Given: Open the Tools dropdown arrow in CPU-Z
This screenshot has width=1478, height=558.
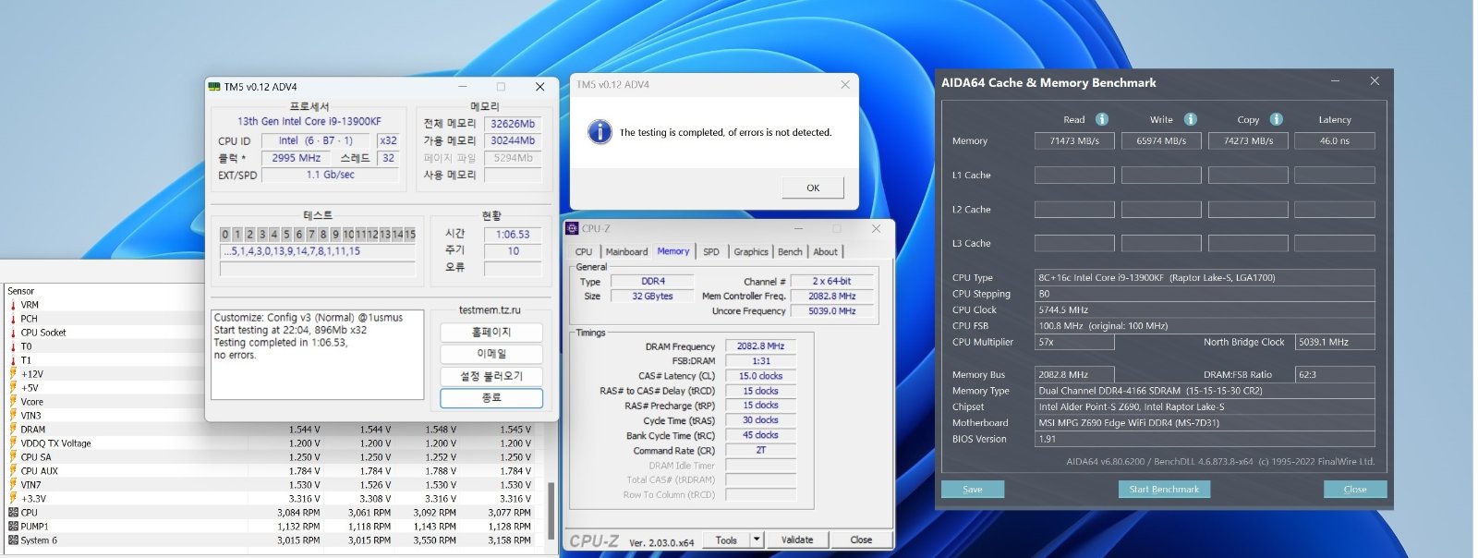Looking at the screenshot, I should pyautogui.click(x=757, y=540).
